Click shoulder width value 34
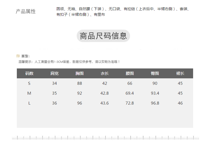 pyautogui.click(x=54, y=83)
